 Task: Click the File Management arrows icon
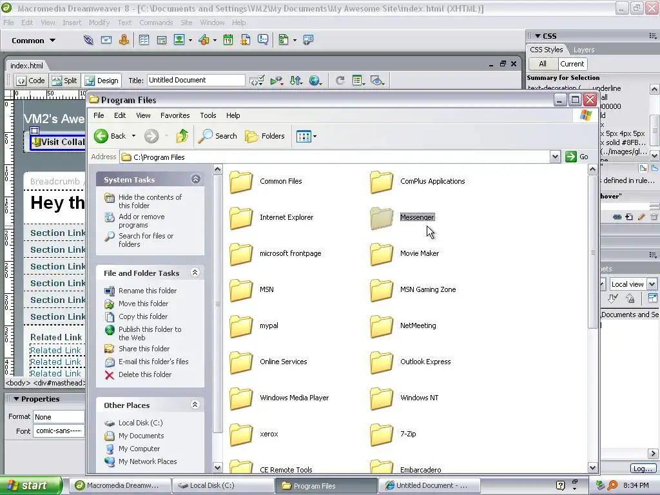click(296, 81)
